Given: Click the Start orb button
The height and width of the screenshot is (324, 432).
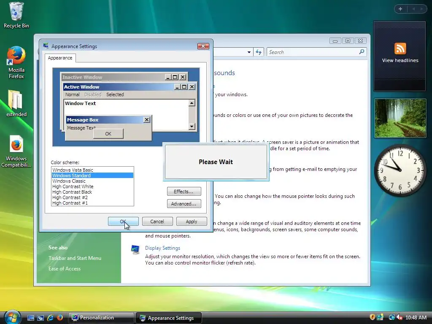Looking at the screenshot, I should point(12,317).
